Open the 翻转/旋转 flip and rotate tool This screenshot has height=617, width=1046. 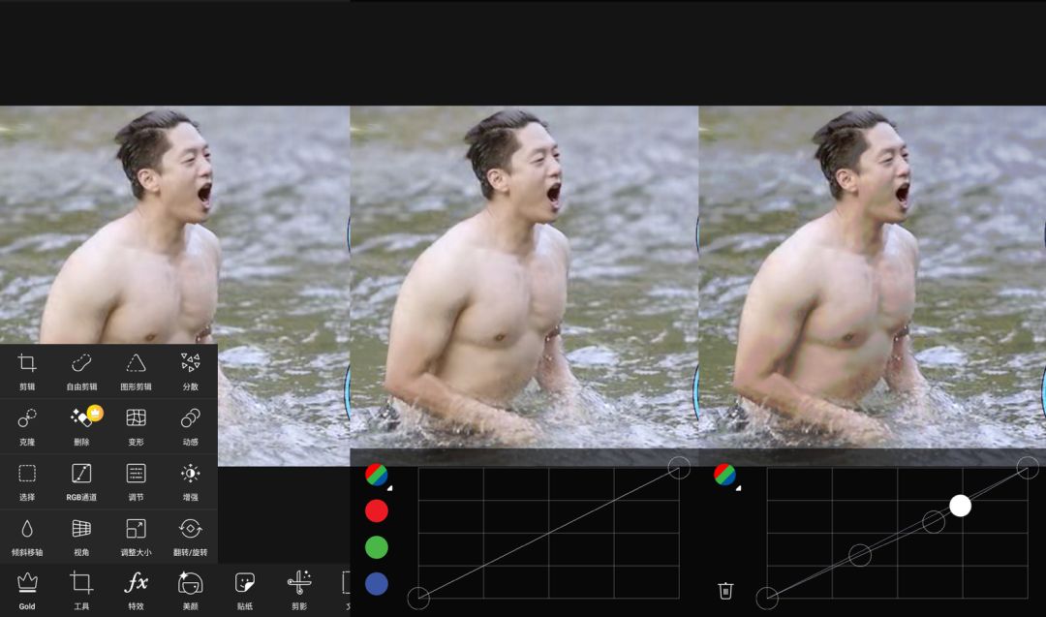(x=190, y=536)
